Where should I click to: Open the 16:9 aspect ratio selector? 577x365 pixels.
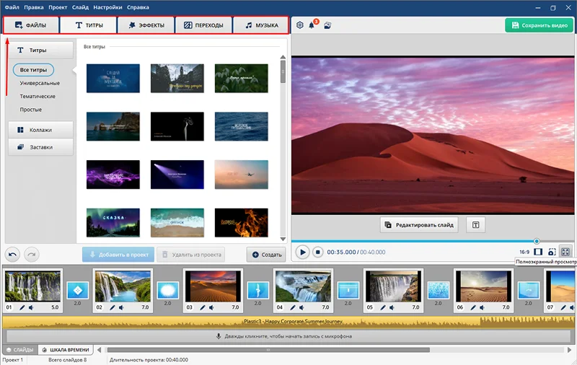(524, 252)
